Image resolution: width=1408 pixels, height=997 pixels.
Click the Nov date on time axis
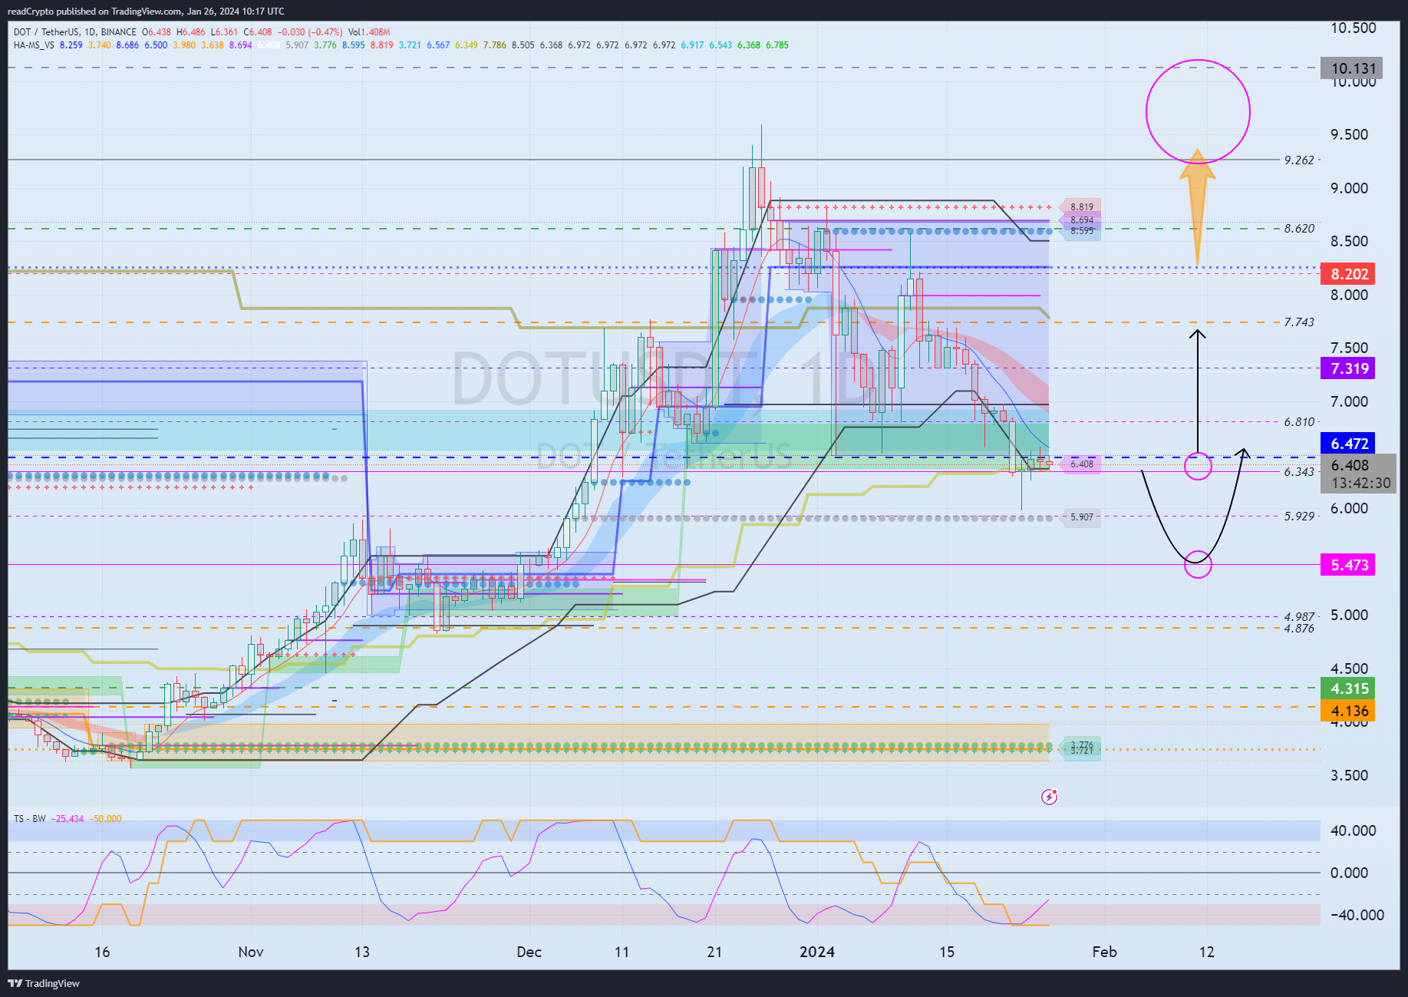[x=251, y=952]
